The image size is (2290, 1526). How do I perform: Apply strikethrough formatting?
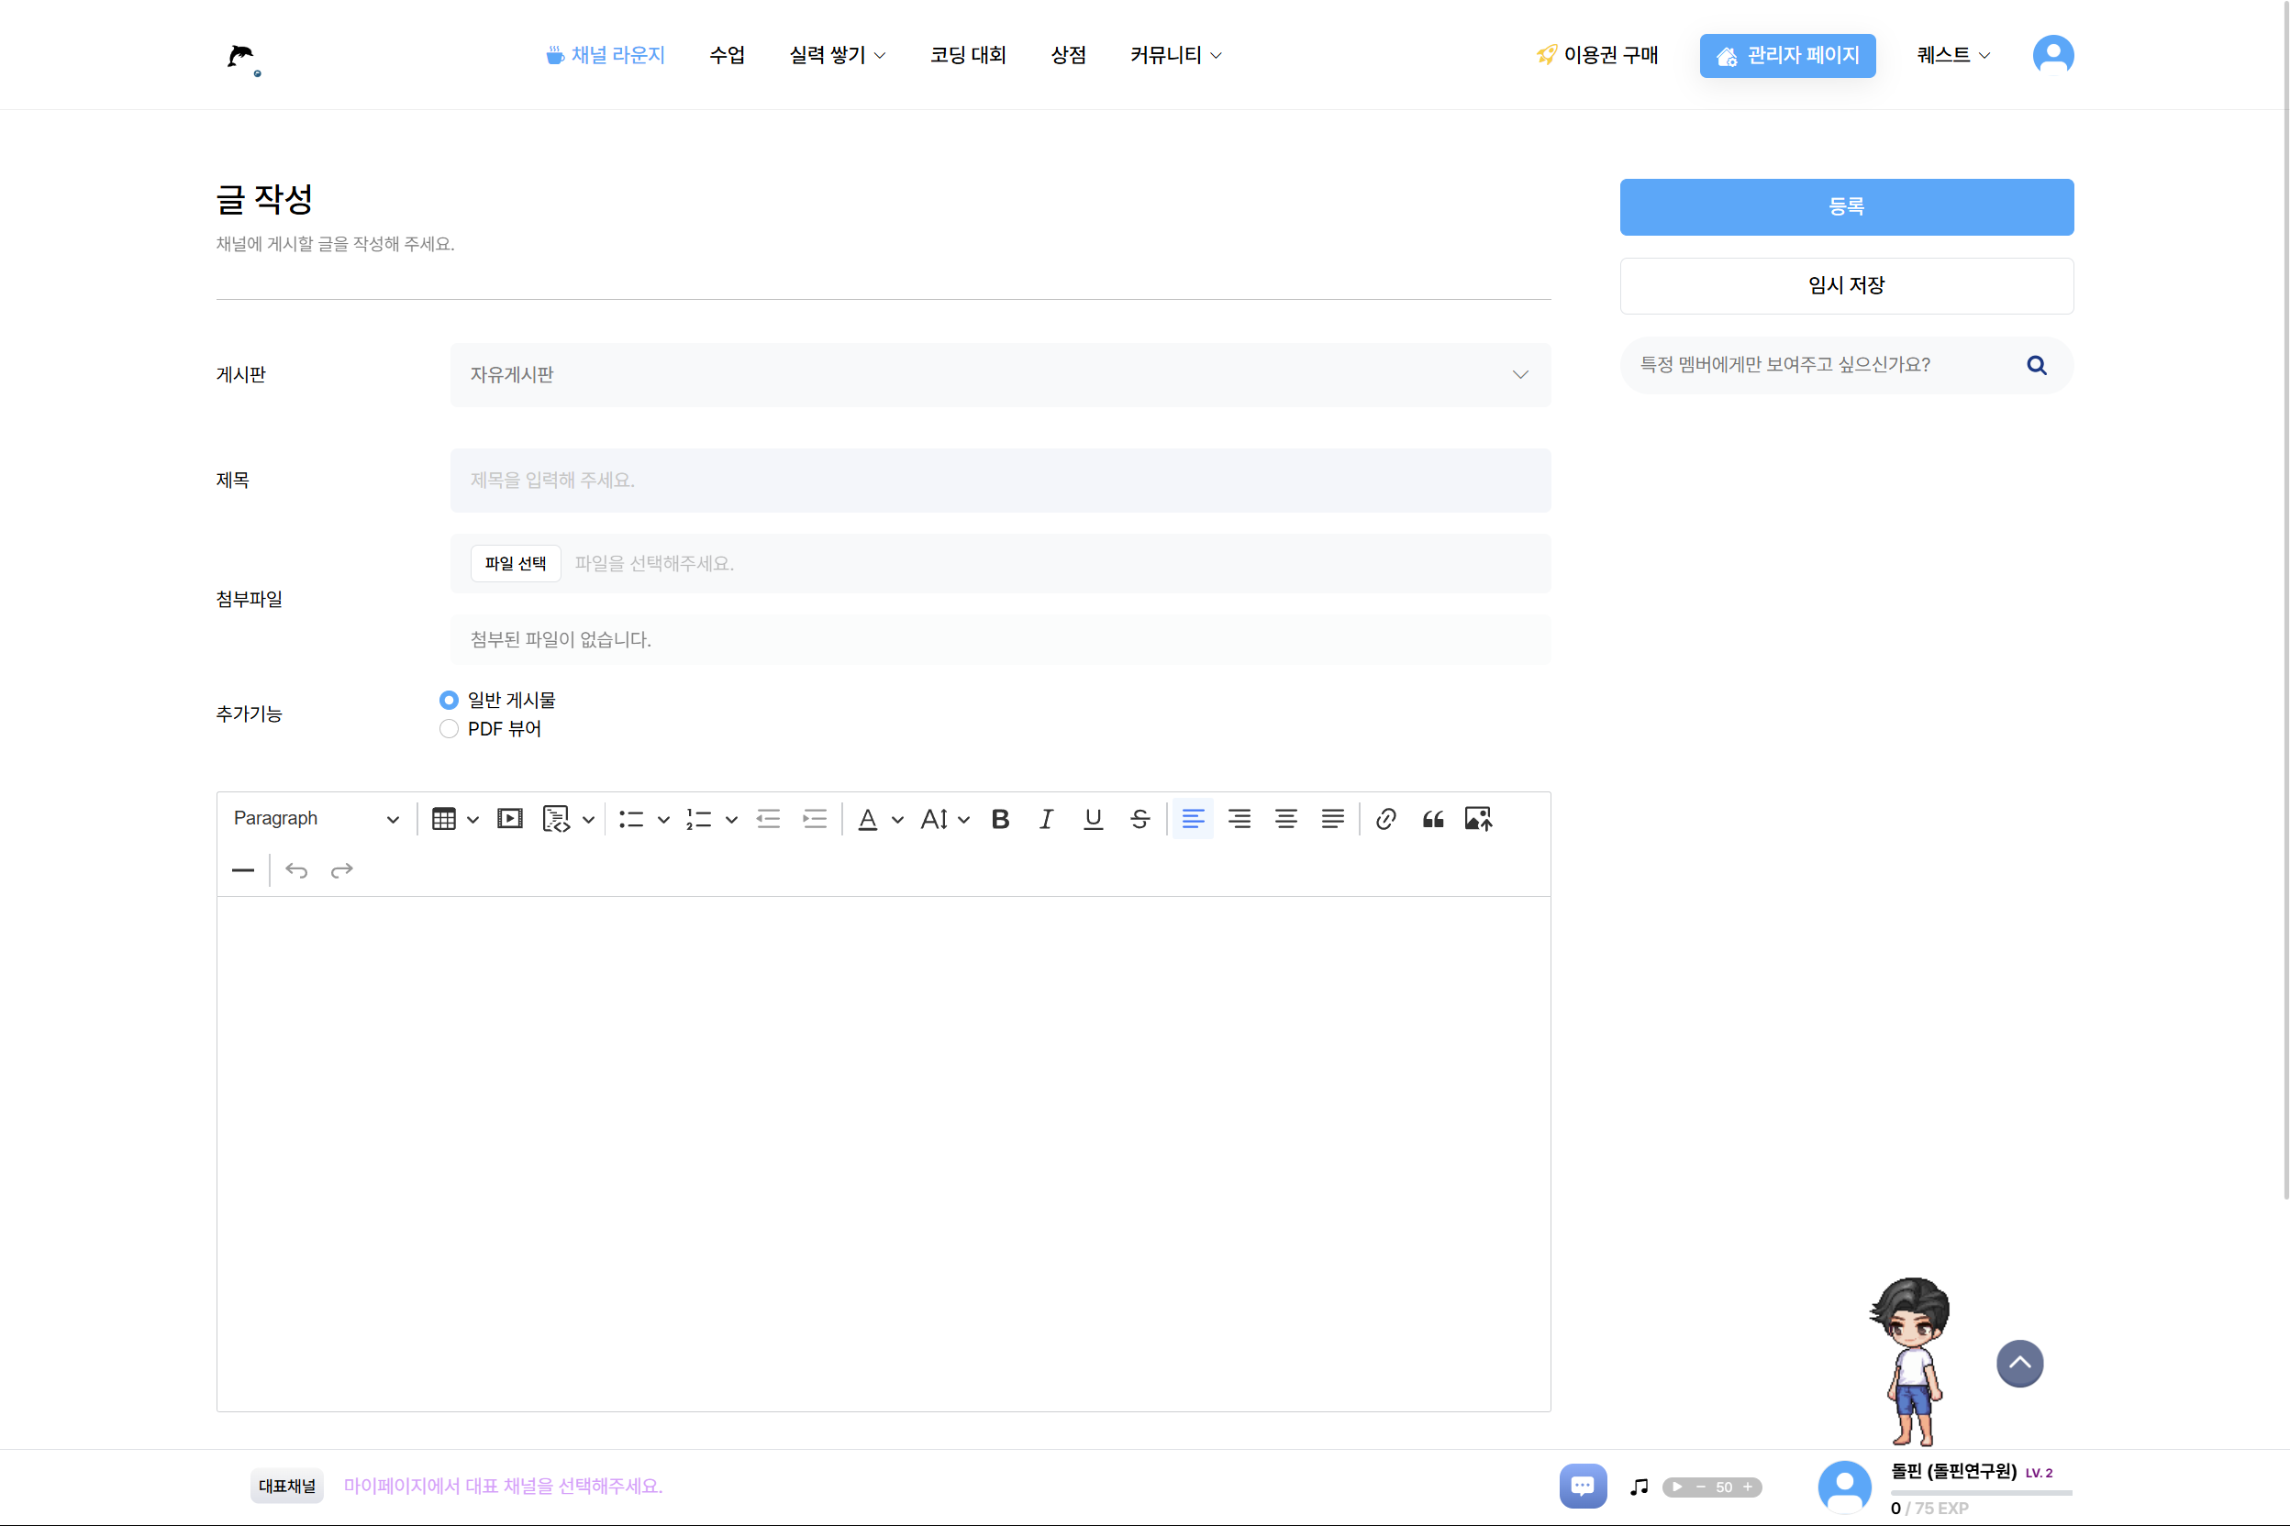[1139, 820]
